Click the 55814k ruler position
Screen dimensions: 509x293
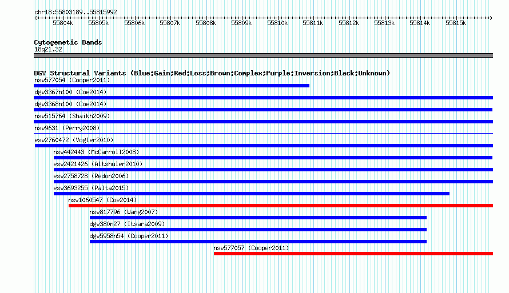point(420,23)
